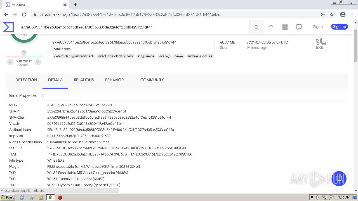Click the SHA-1 hash value
The width and height of the screenshot is (358, 201).
(x=86, y=111)
